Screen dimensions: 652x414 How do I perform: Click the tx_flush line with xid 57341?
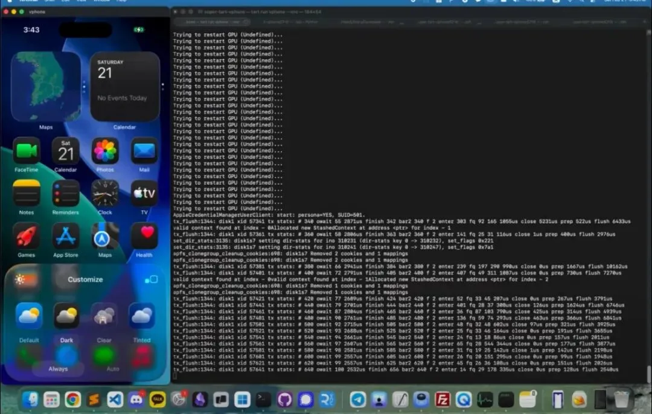click(x=401, y=221)
